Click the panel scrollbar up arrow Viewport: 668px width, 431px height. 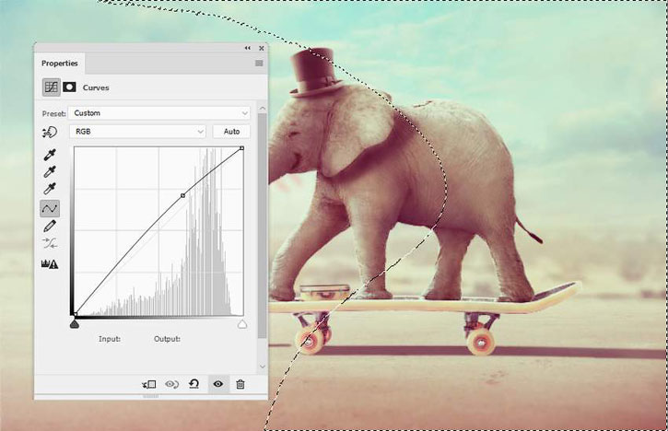tap(263, 108)
